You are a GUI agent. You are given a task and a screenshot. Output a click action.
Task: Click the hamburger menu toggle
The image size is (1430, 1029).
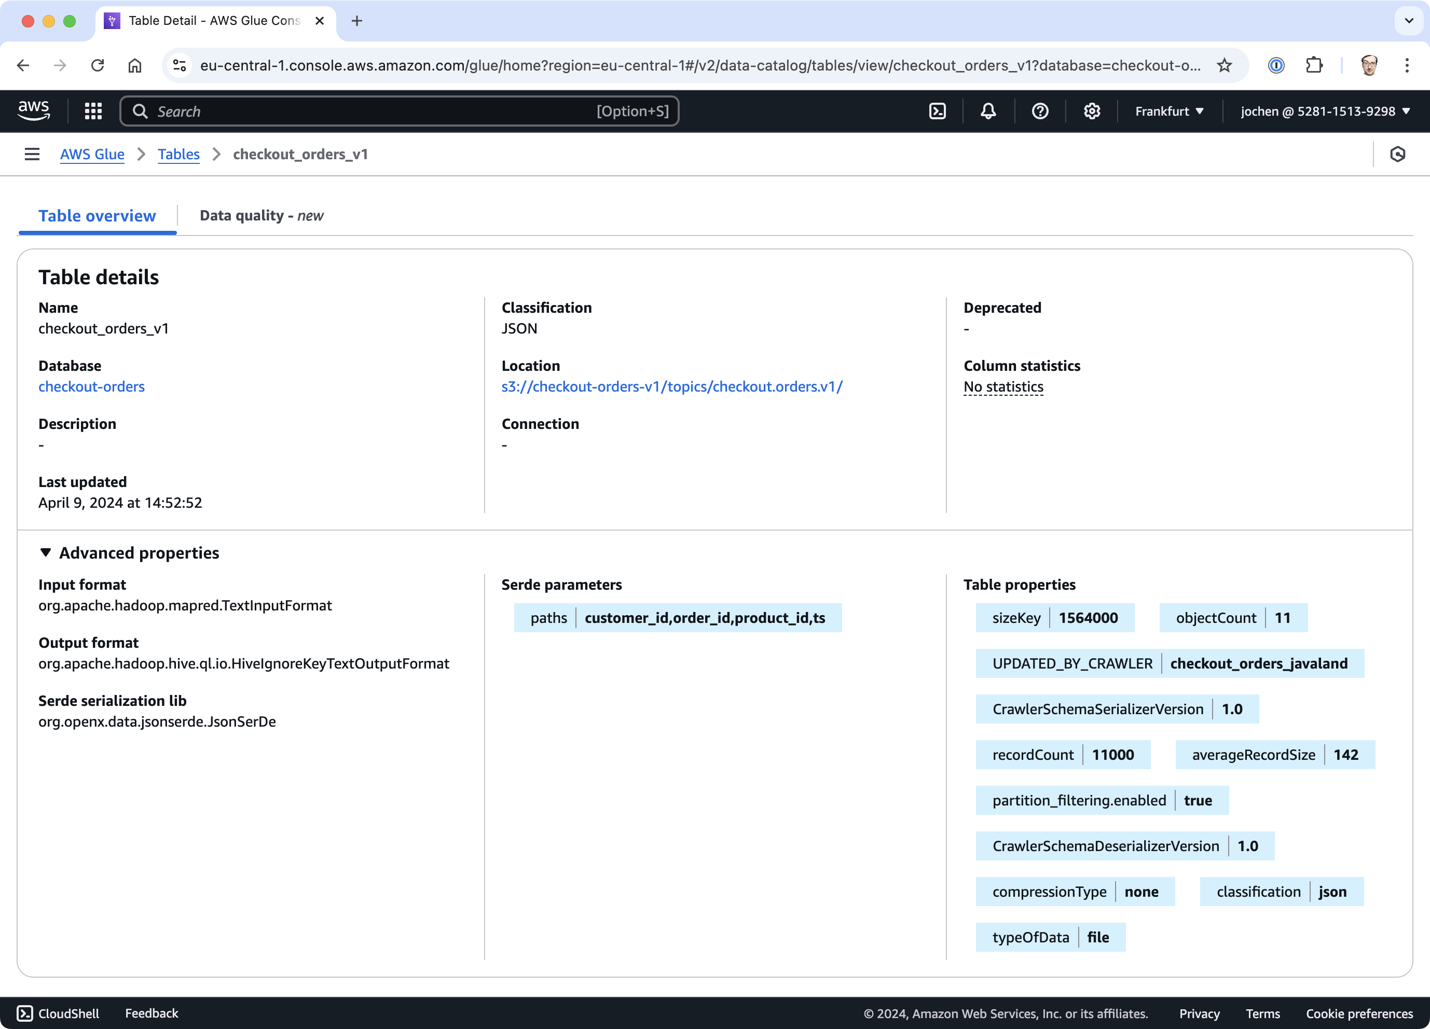[31, 153]
